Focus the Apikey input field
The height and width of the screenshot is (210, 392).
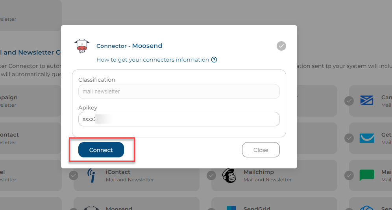pos(179,119)
